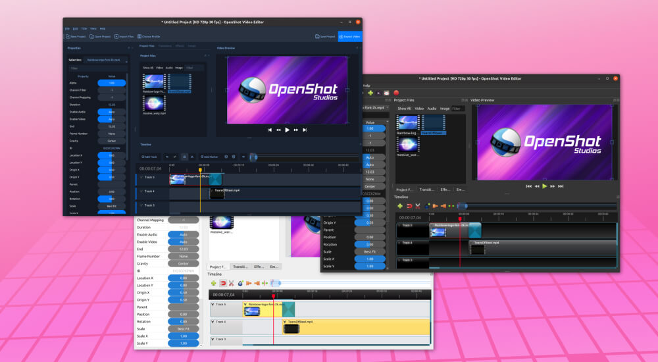Viewport: 658px width, 362px height.
Task: Click the green Add Track plus in the dark-themed timeline
Action: pyautogui.click(x=400, y=206)
